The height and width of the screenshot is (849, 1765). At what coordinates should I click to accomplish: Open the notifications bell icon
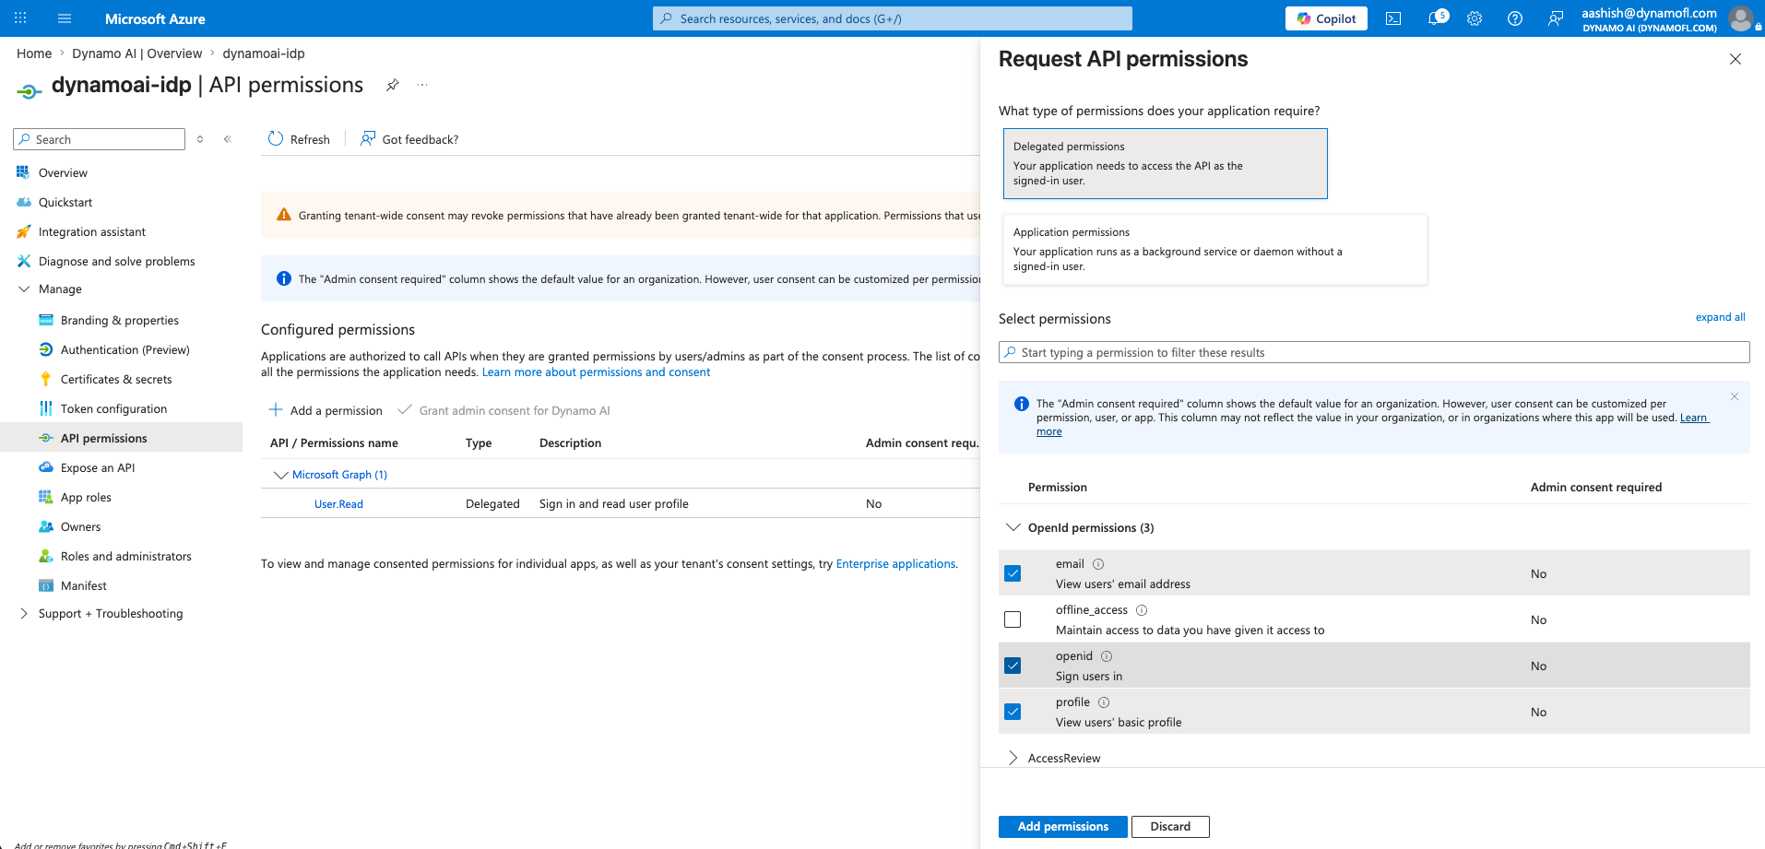(1436, 18)
